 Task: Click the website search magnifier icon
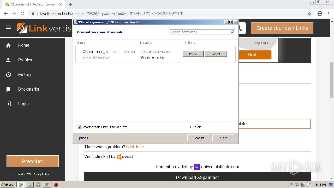pos(240,28)
